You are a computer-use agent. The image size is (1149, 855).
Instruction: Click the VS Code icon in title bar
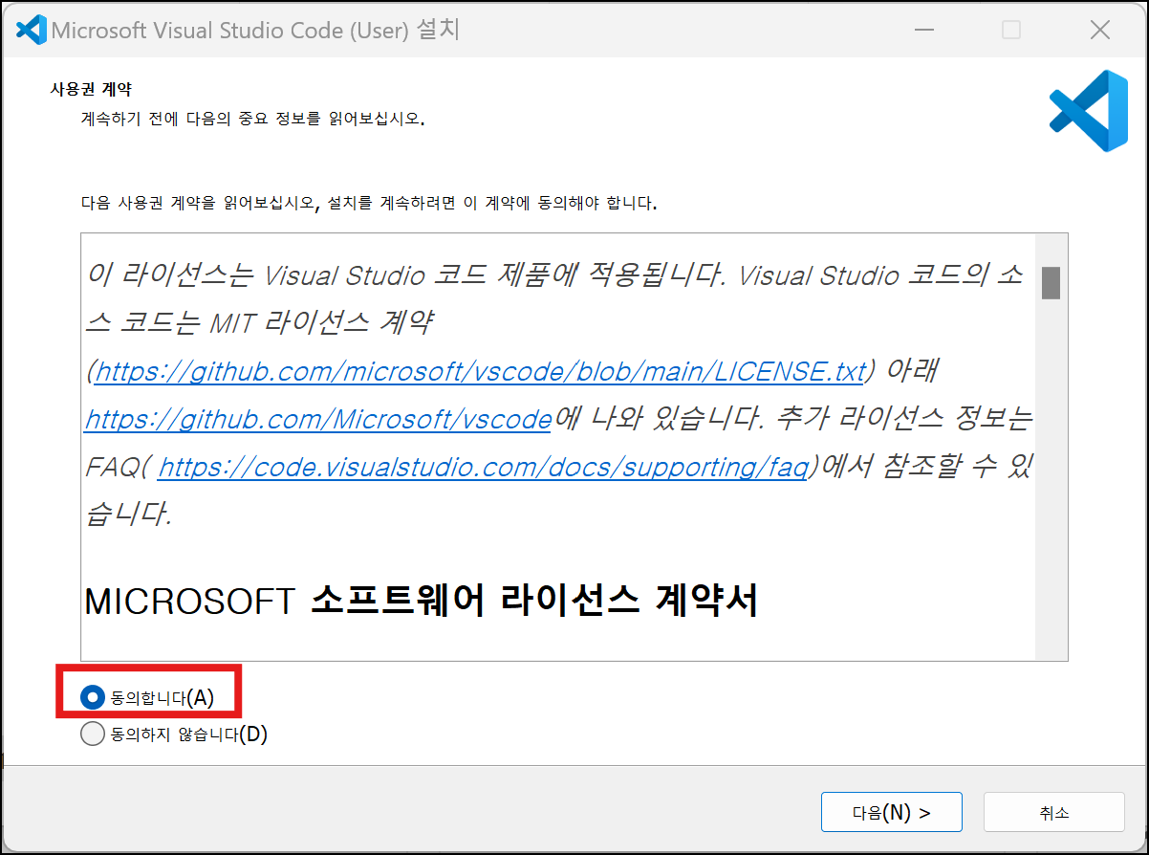point(31,31)
